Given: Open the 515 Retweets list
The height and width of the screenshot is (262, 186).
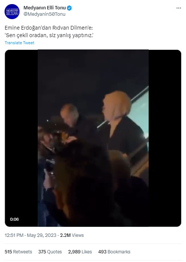Looking at the screenshot, I should [x=18, y=252].
